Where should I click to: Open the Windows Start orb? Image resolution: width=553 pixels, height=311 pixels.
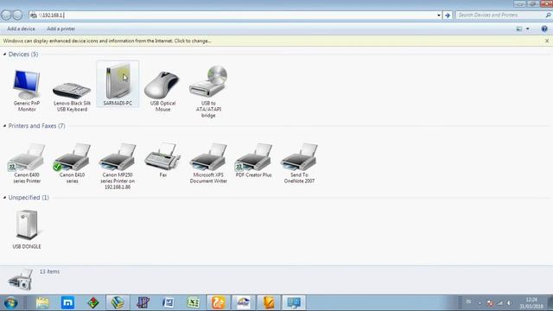(x=10, y=302)
